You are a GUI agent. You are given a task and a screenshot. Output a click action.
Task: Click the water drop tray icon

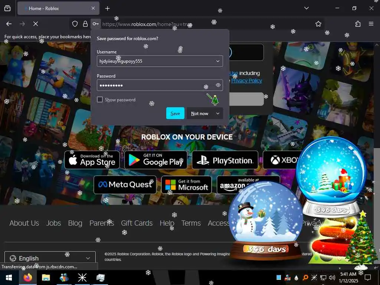pos(297,278)
